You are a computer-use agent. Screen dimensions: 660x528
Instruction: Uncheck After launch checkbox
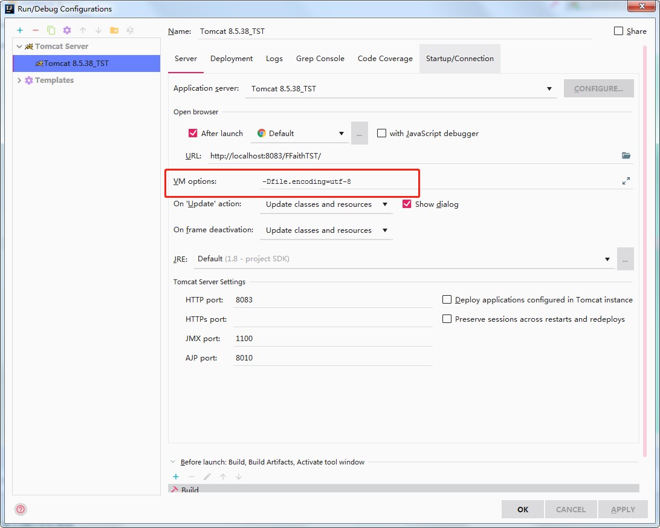click(x=193, y=133)
